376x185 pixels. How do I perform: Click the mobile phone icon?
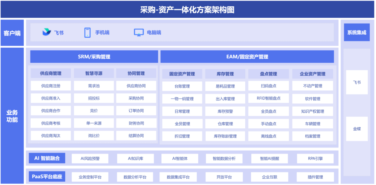(x=88, y=32)
